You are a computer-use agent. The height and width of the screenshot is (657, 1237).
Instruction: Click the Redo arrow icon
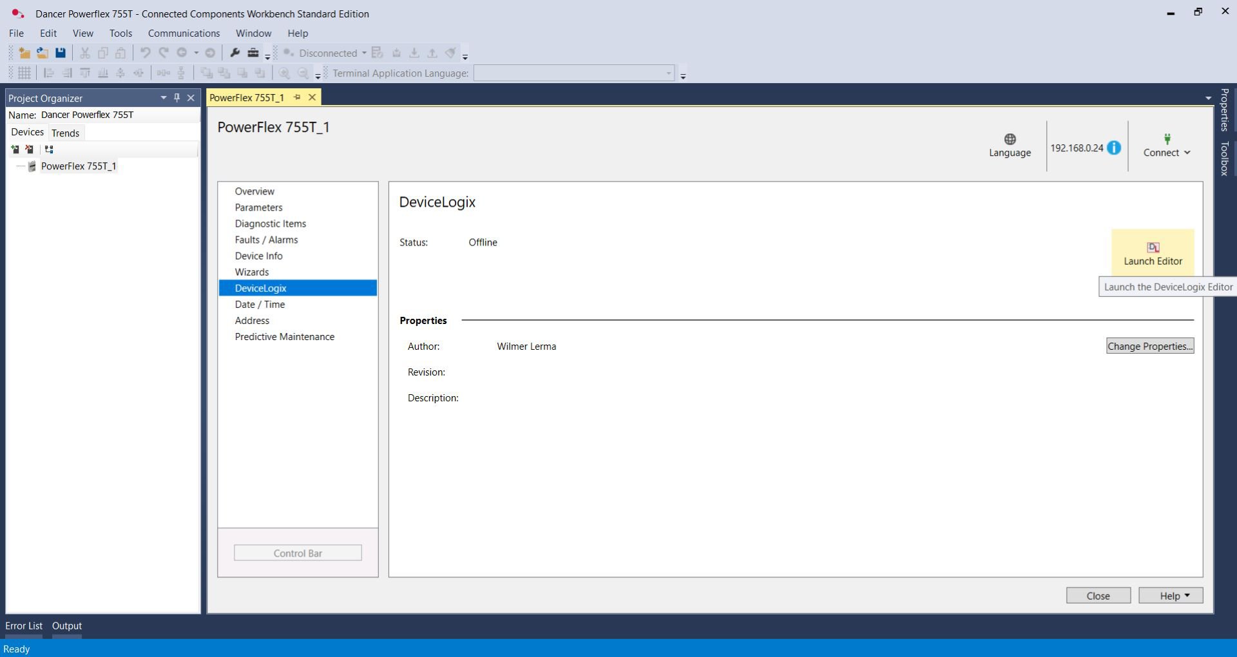(164, 53)
